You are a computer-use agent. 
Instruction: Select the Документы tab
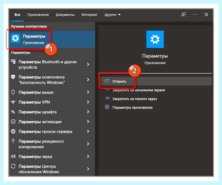(x=65, y=15)
